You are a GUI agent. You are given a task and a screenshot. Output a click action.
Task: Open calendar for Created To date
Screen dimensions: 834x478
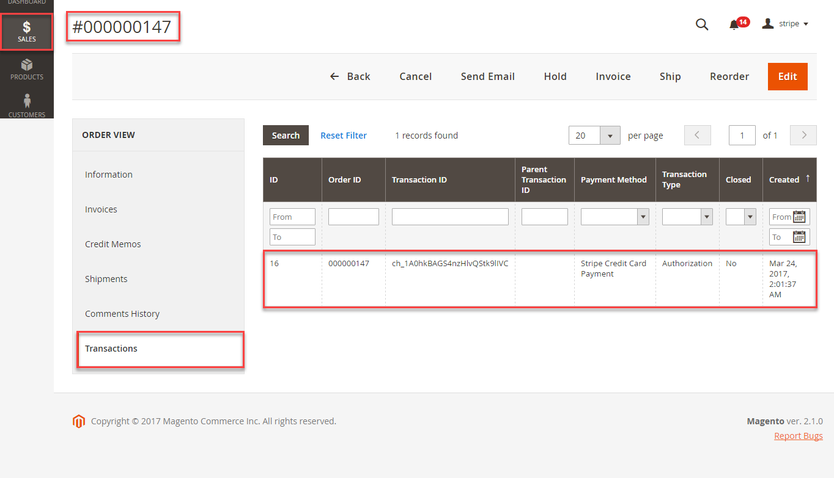tap(799, 237)
